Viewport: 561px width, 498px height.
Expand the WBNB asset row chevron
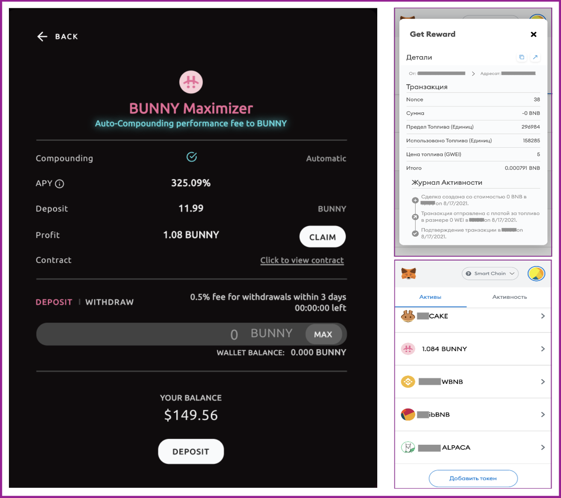(543, 382)
